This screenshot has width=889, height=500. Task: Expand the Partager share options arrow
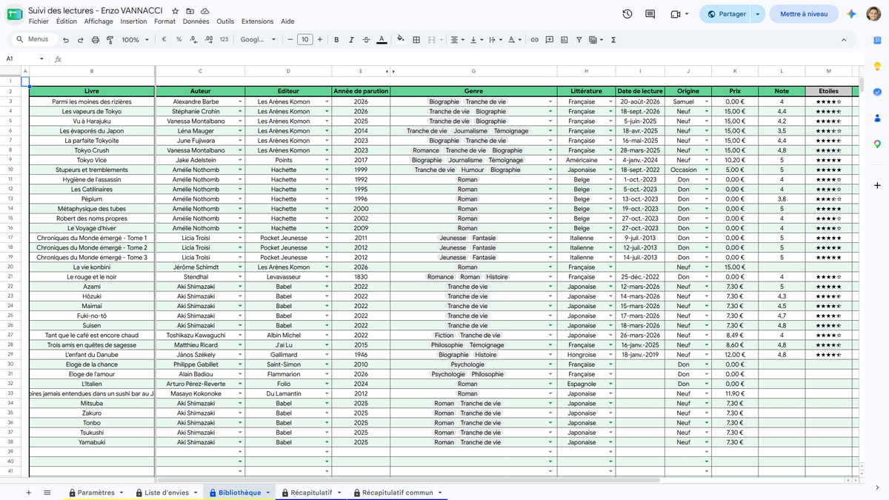(x=758, y=14)
